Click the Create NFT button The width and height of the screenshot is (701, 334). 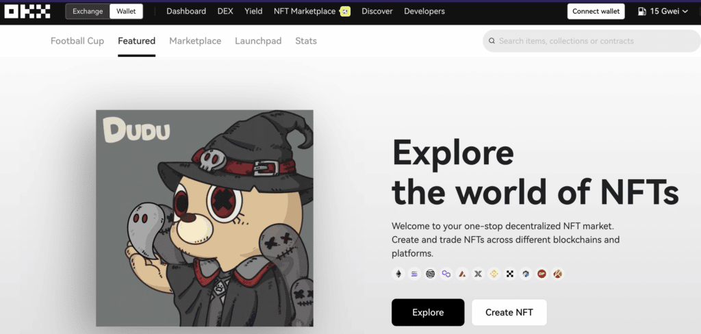(x=509, y=312)
